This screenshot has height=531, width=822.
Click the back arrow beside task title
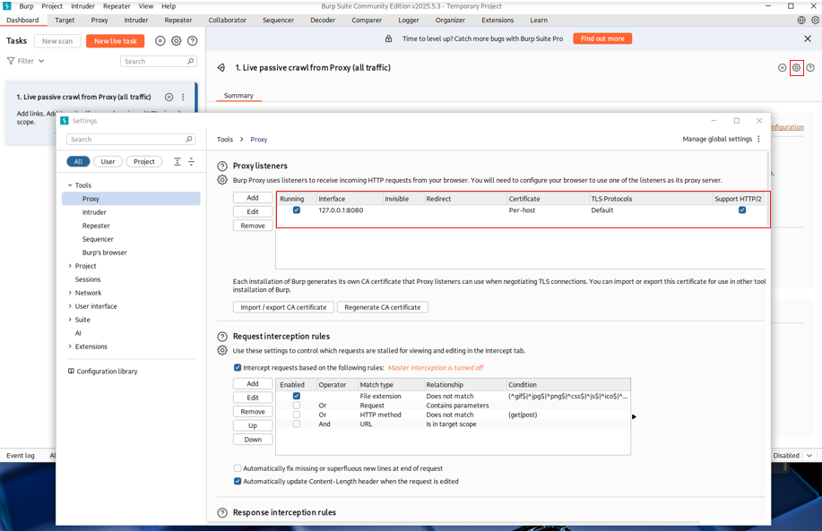point(221,67)
